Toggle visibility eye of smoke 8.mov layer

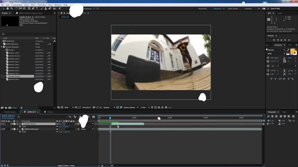pos(2,124)
